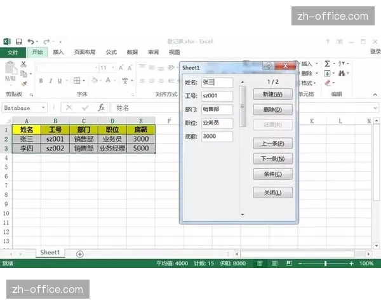Click 新建(W) button in the form dialog
The width and height of the screenshot is (381, 305).
(x=272, y=95)
